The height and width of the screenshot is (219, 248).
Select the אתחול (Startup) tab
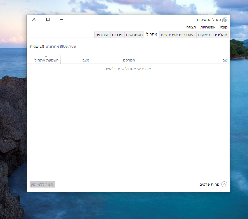(151, 34)
